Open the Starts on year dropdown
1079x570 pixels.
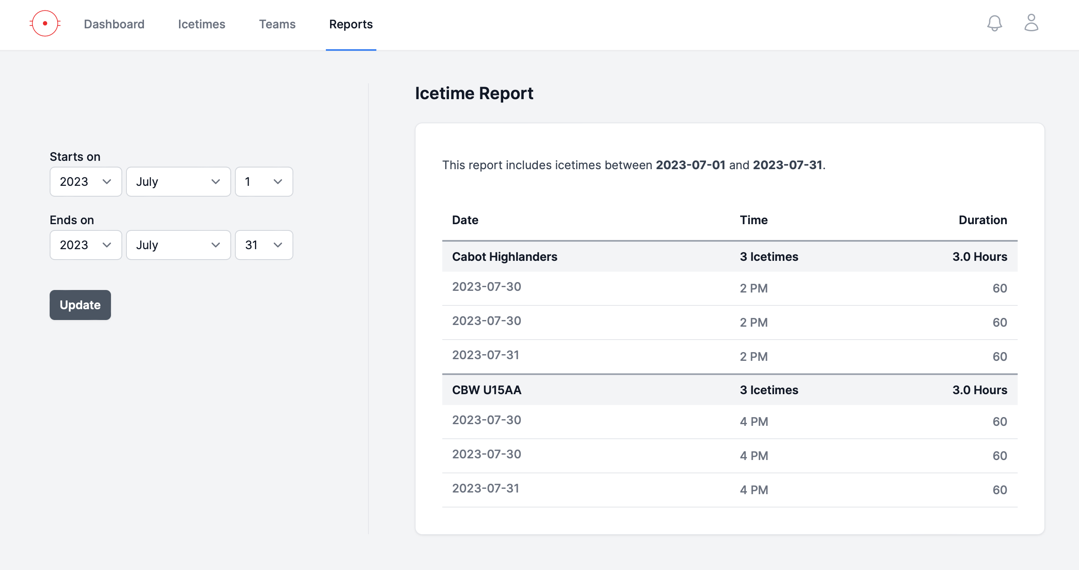click(x=86, y=182)
